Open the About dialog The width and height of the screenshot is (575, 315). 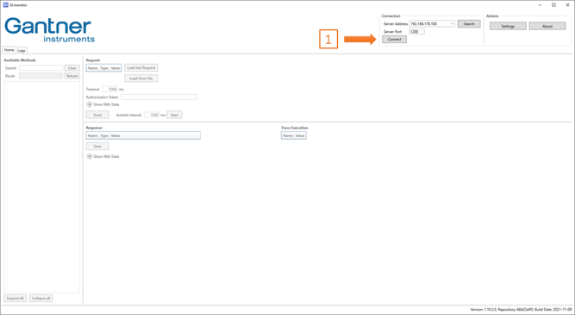click(x=547, y=26)
